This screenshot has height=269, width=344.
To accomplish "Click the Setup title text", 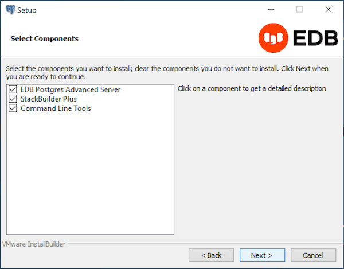I will (27, 10).
